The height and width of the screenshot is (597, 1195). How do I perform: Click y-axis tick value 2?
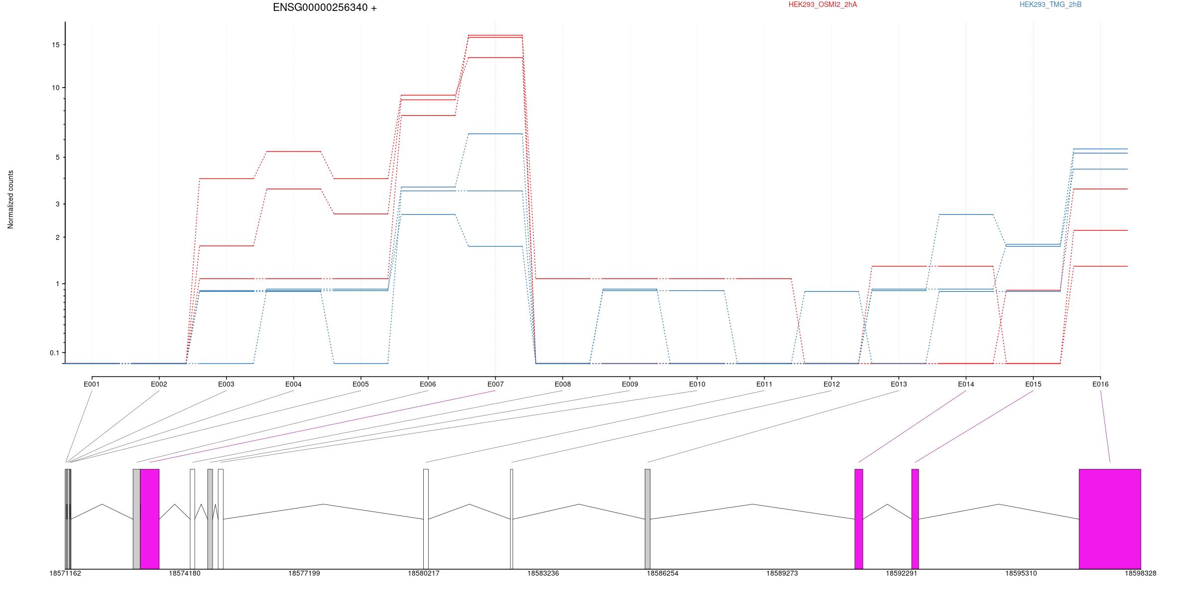(x=57, y=237)
